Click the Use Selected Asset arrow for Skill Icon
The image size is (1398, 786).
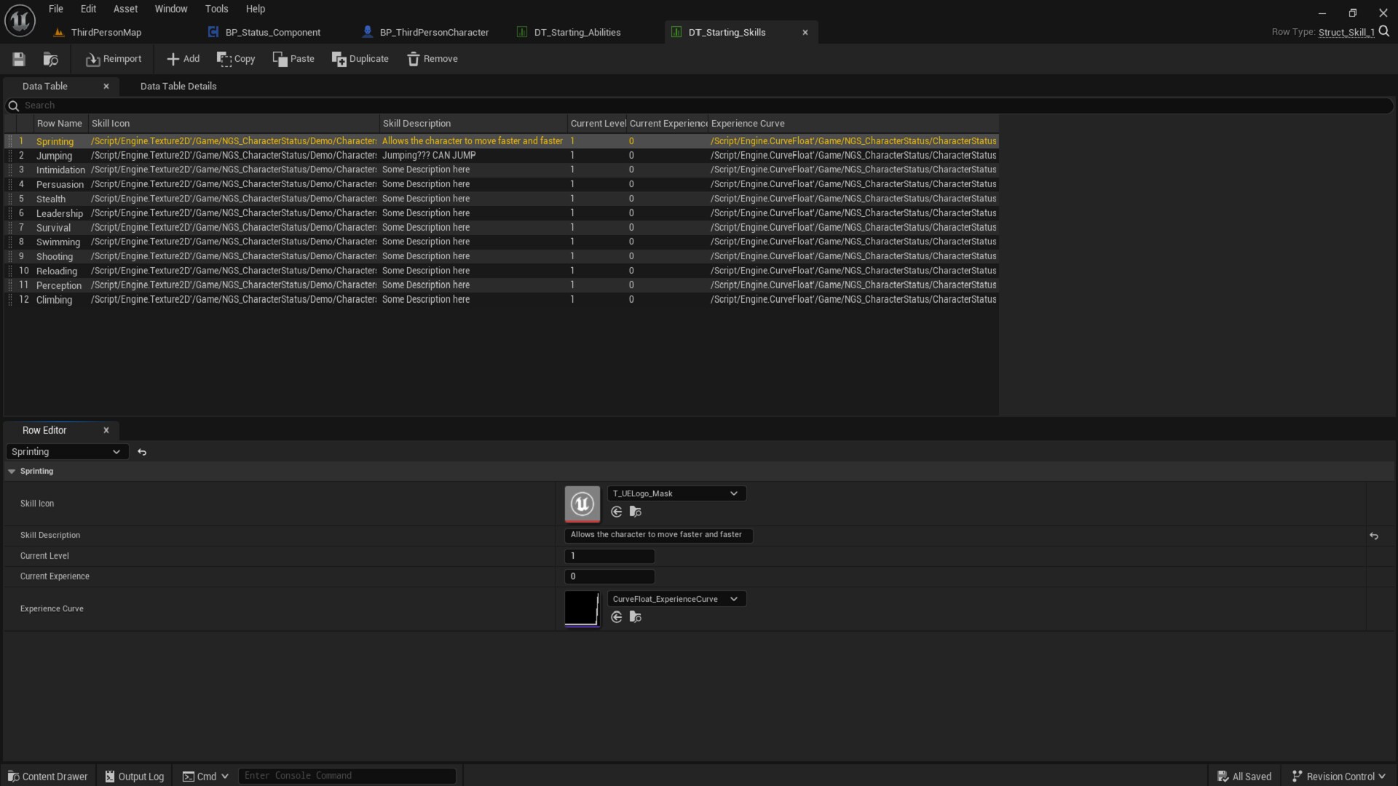click(615, 512)
